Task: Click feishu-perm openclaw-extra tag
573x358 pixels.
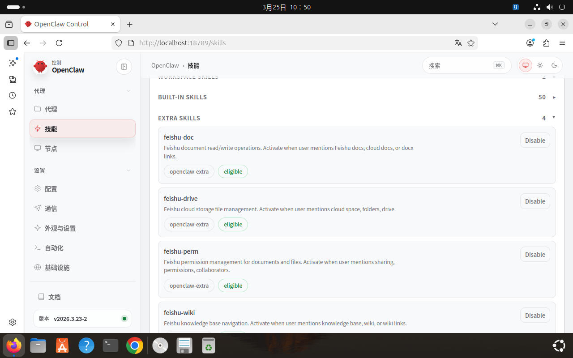Action: 189,286
